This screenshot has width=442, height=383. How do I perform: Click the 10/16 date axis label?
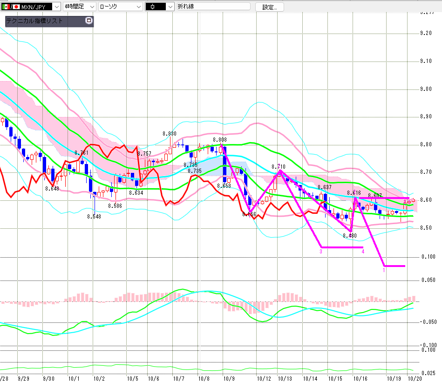tap(360, 378)
